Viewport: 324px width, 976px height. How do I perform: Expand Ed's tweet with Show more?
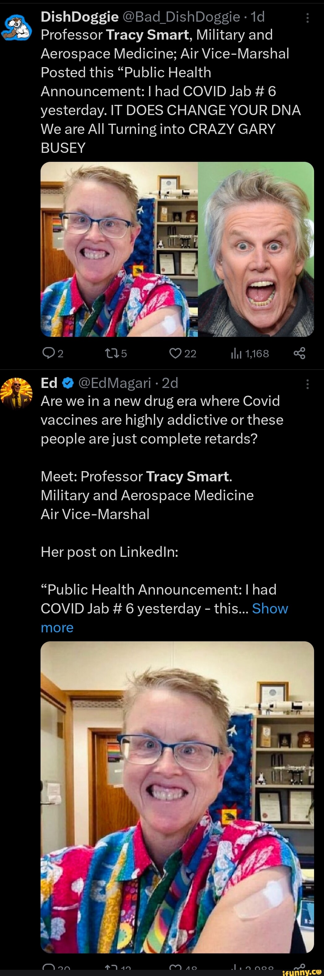pyautogui.click(x=270, y=608)
